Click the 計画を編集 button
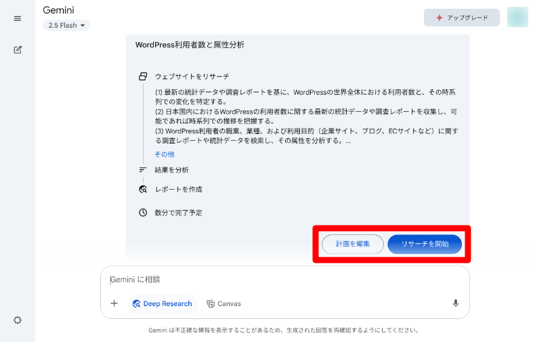535x342 pixels. (x=353, y=244)
